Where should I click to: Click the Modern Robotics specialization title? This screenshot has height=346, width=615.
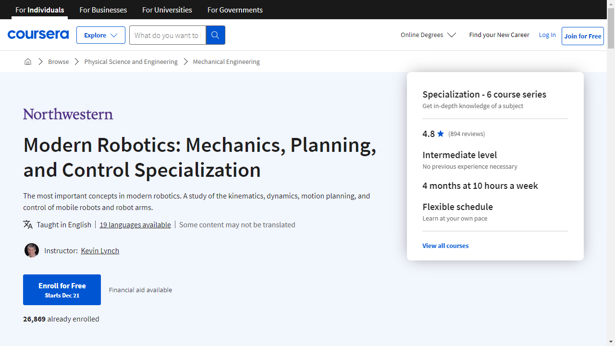click(199, 157)
